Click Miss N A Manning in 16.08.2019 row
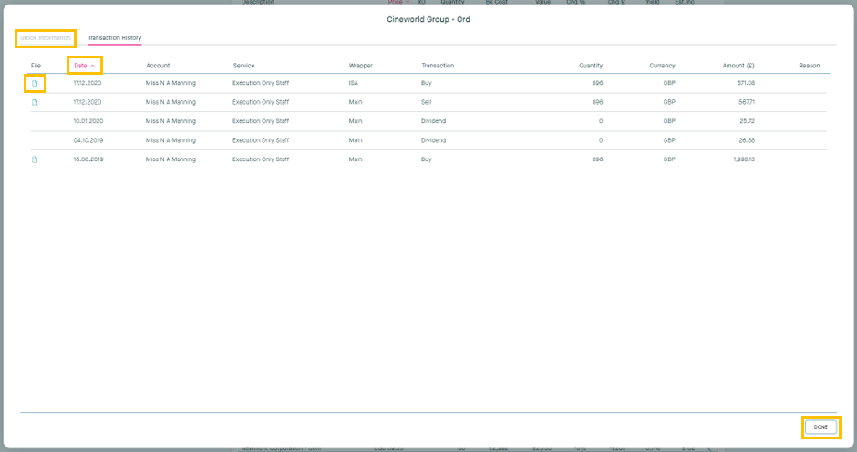857x452 pixels. (x=170, y=159)
